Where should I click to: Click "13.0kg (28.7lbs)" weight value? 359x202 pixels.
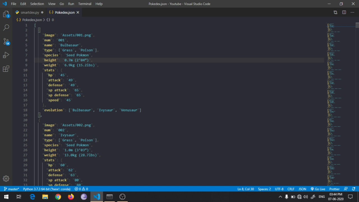point(80,155)
